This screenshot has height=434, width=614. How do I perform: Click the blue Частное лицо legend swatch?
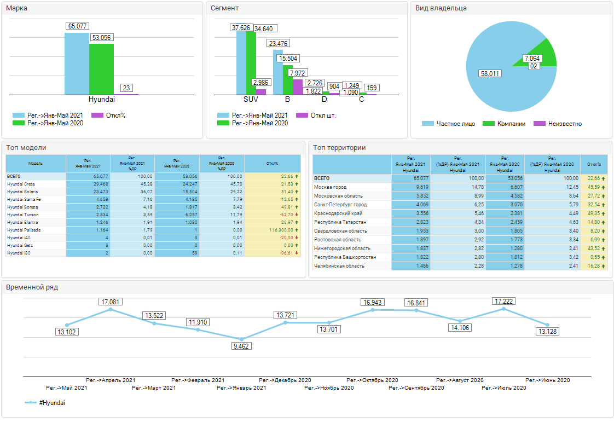pos(428,124)
